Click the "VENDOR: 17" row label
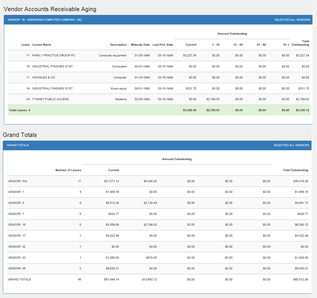This screenshot has width=317, height=298. click(17, 236)
